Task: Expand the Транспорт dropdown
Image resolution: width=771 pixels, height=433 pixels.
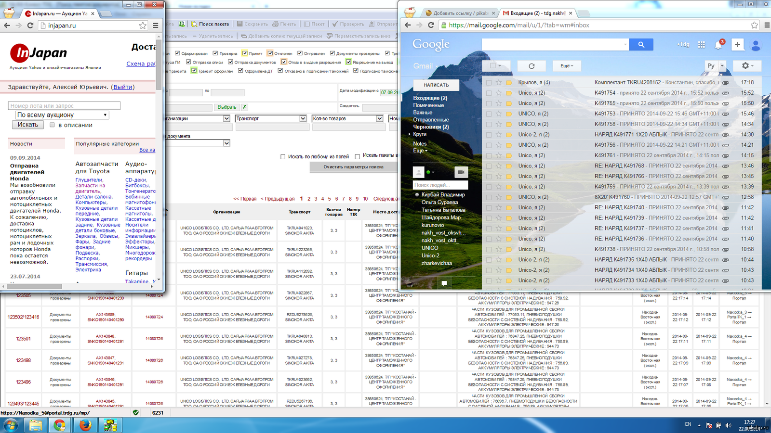Action: [x=303, y=118]
